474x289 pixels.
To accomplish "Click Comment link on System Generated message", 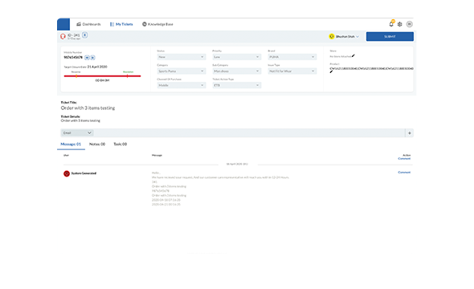I will 404,173.
